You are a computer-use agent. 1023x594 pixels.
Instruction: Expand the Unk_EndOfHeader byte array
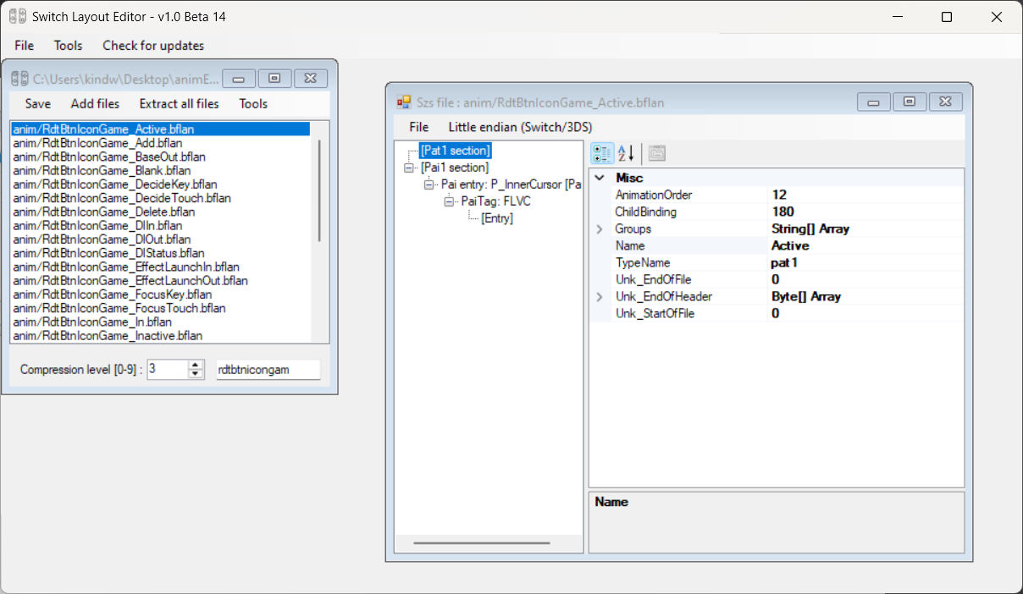coord(600,297)
